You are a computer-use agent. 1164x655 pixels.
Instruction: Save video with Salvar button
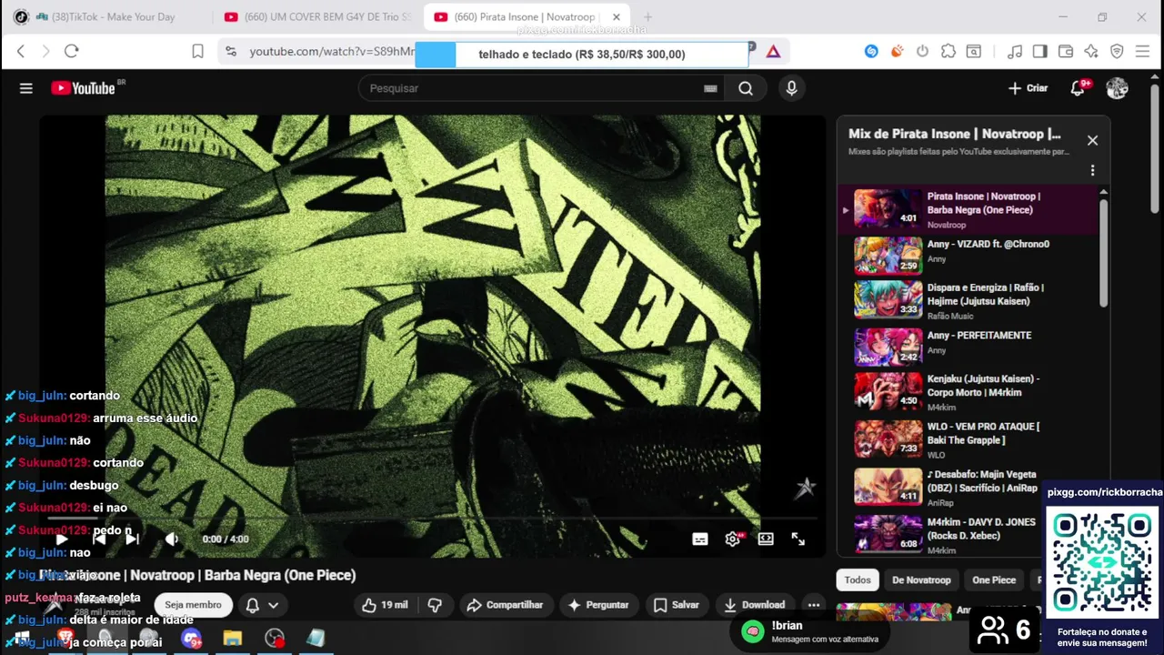676,605
